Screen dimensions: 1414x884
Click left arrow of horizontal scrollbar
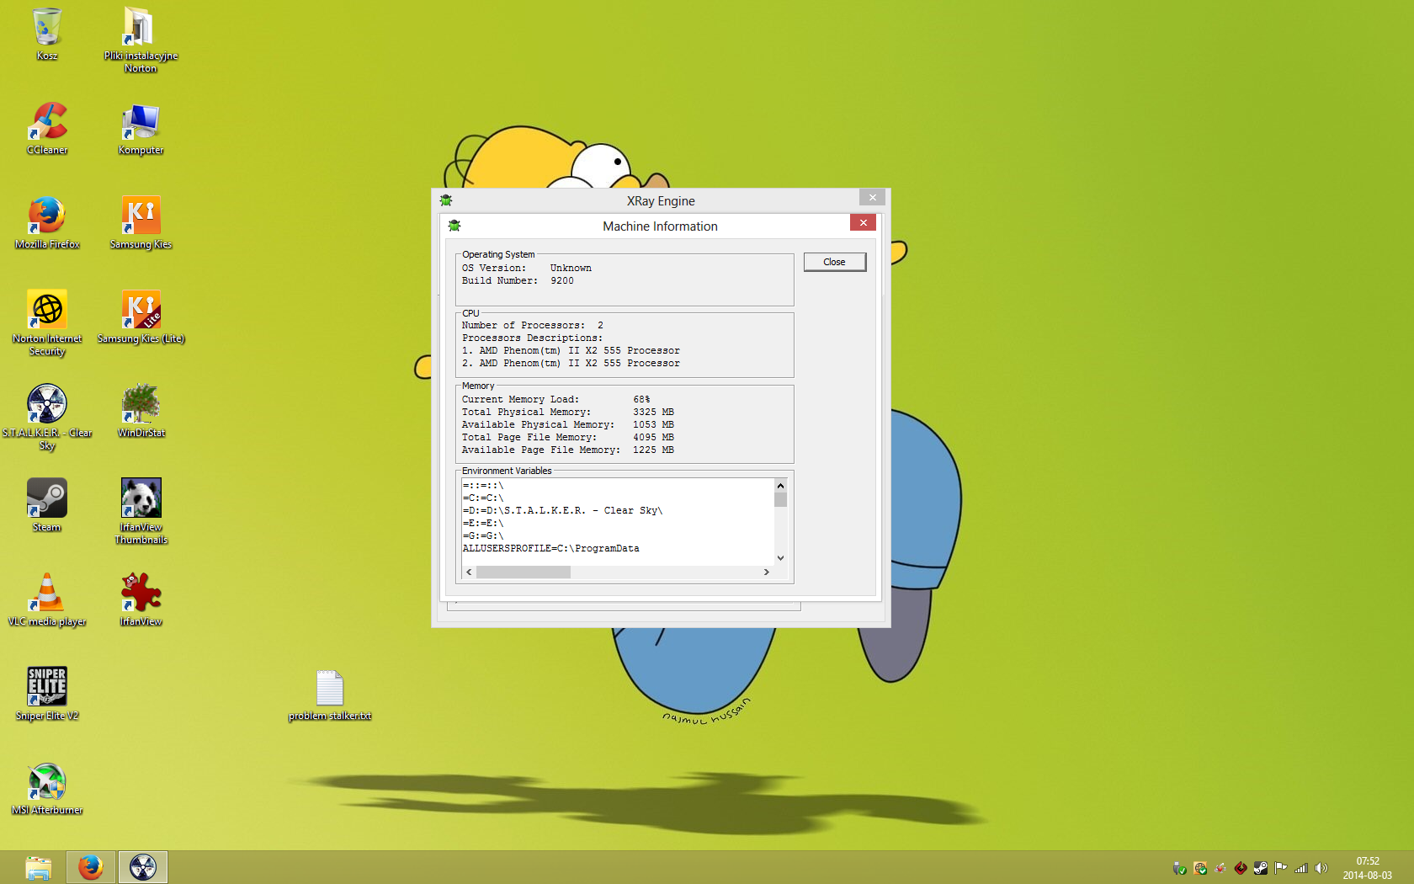tap(469, 572)
